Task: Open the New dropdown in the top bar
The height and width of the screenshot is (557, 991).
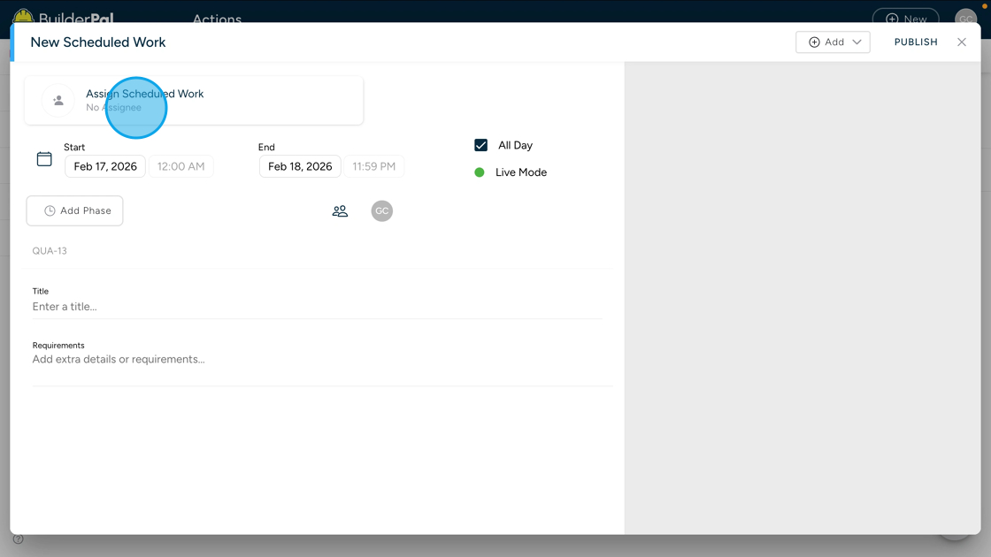Action: [x=905, y=18]
